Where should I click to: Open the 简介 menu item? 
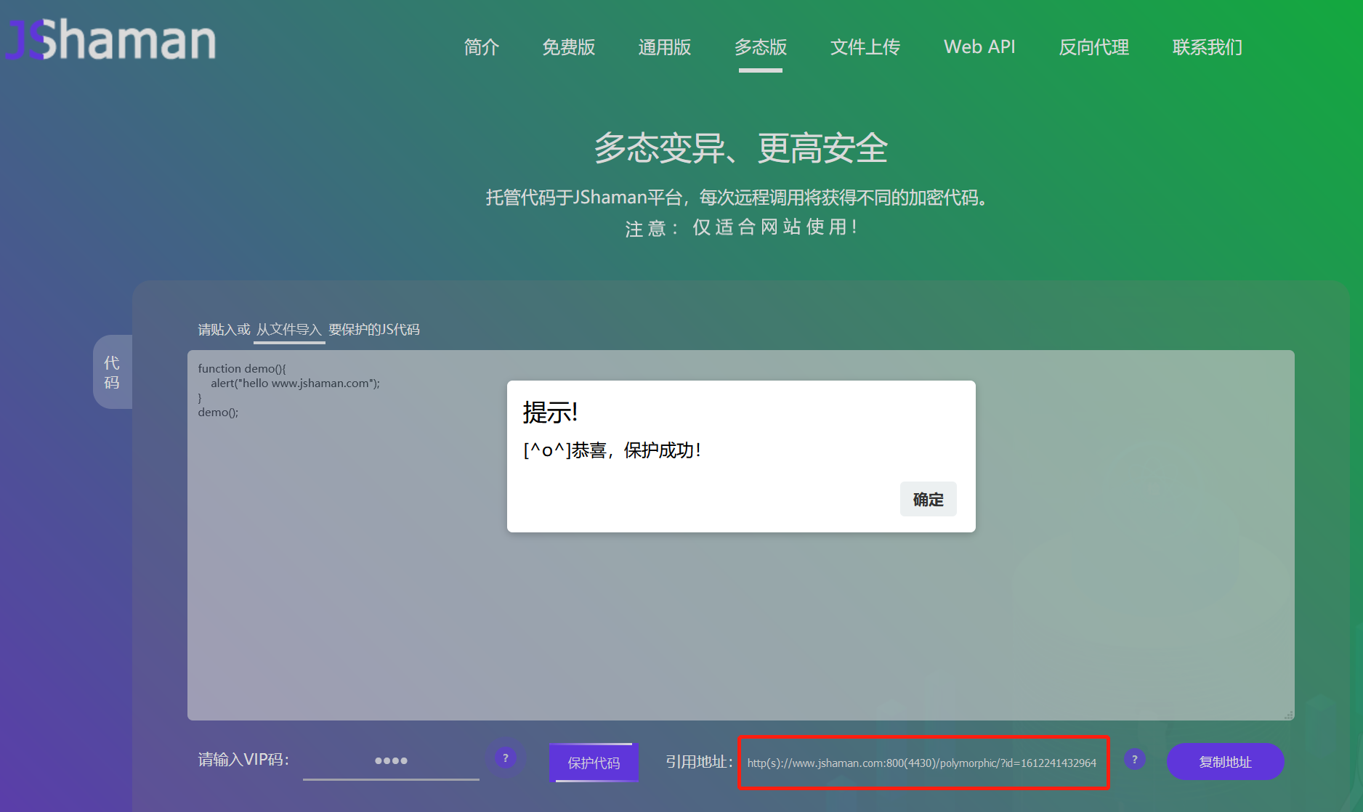click(482, 47)
